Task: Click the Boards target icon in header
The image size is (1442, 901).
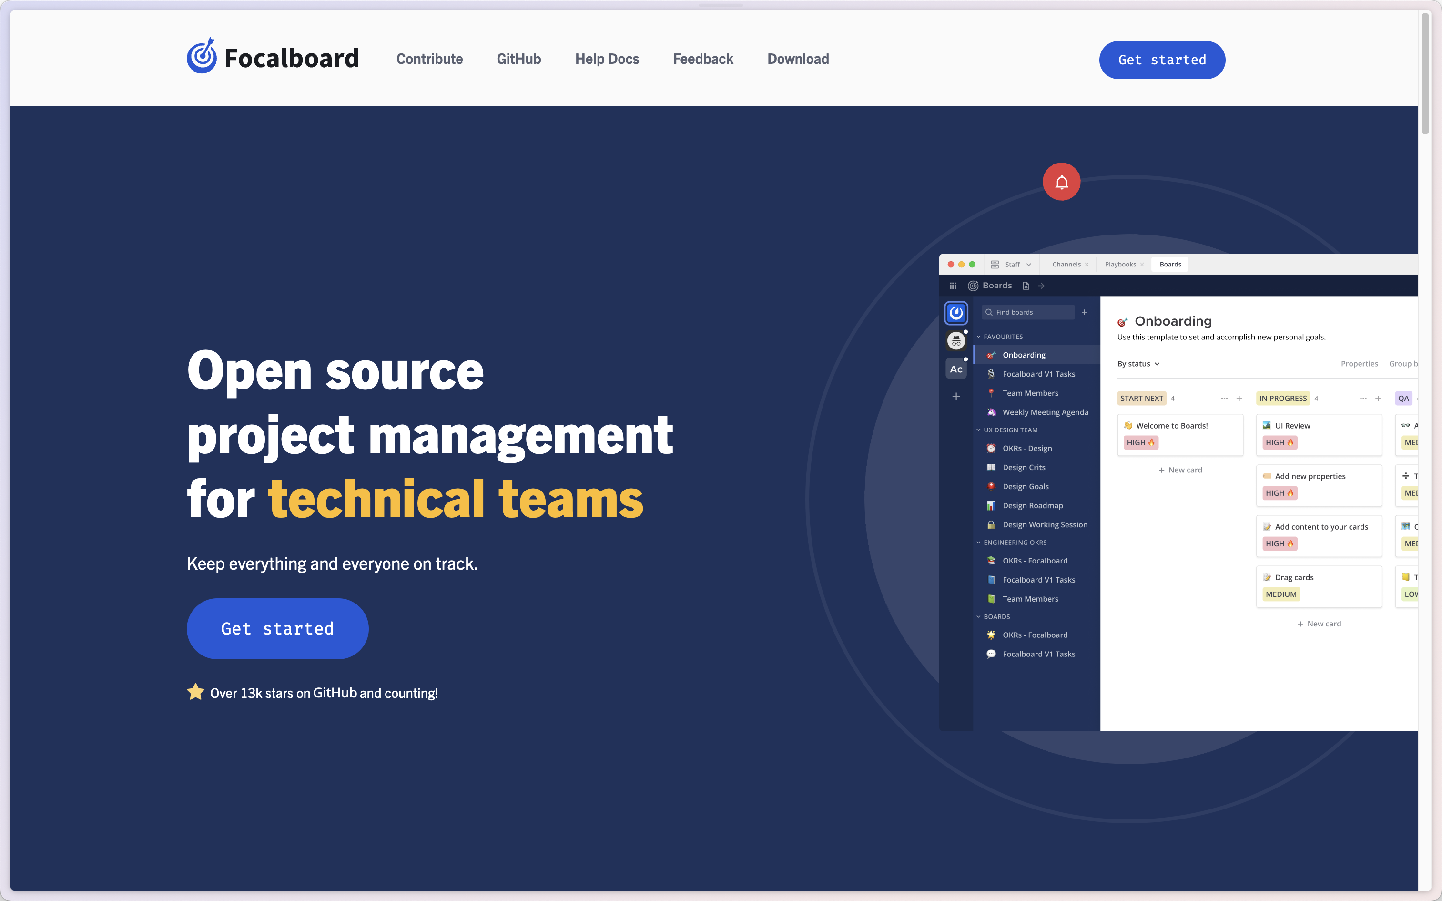Action: click(973, 286)
